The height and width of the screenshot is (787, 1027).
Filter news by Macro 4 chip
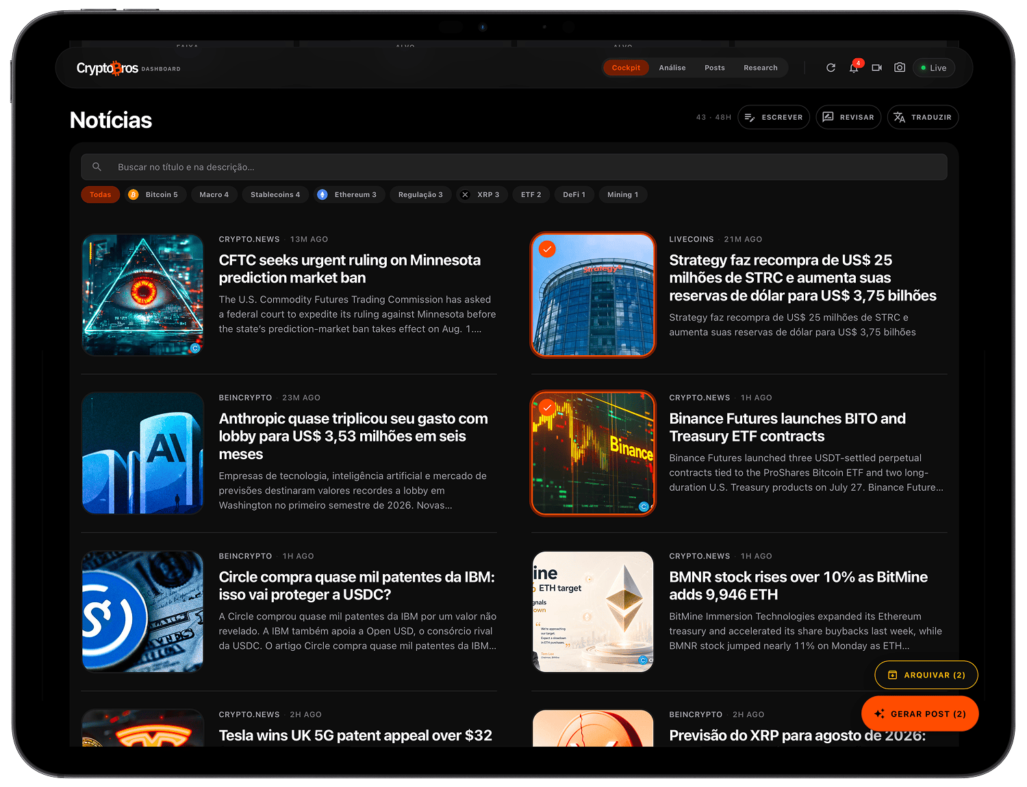[x=214, y=195]
